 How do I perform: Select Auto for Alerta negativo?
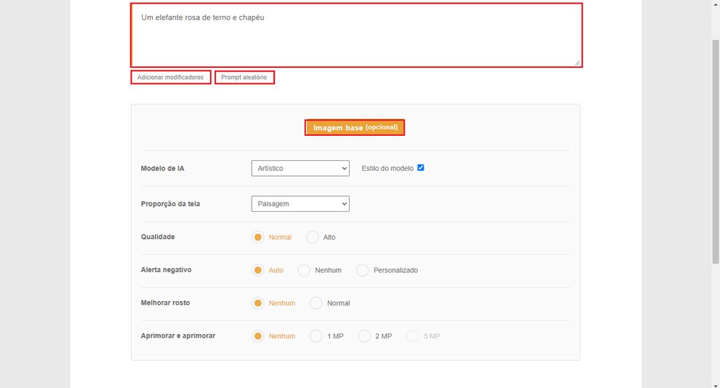pos(258,270)
